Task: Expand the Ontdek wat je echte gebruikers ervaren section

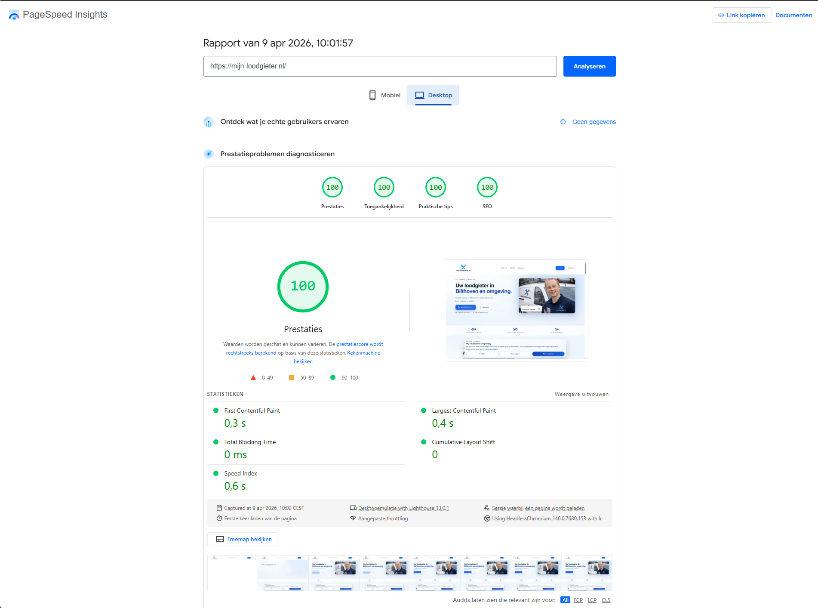Action: [x=284, y=122]
